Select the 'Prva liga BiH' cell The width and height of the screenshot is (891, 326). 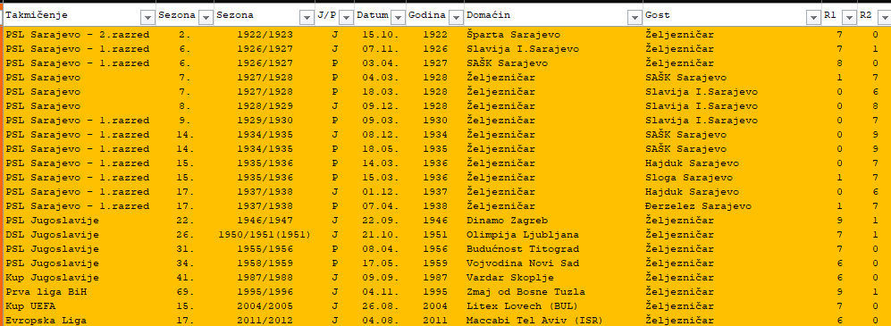click(79, 292)
